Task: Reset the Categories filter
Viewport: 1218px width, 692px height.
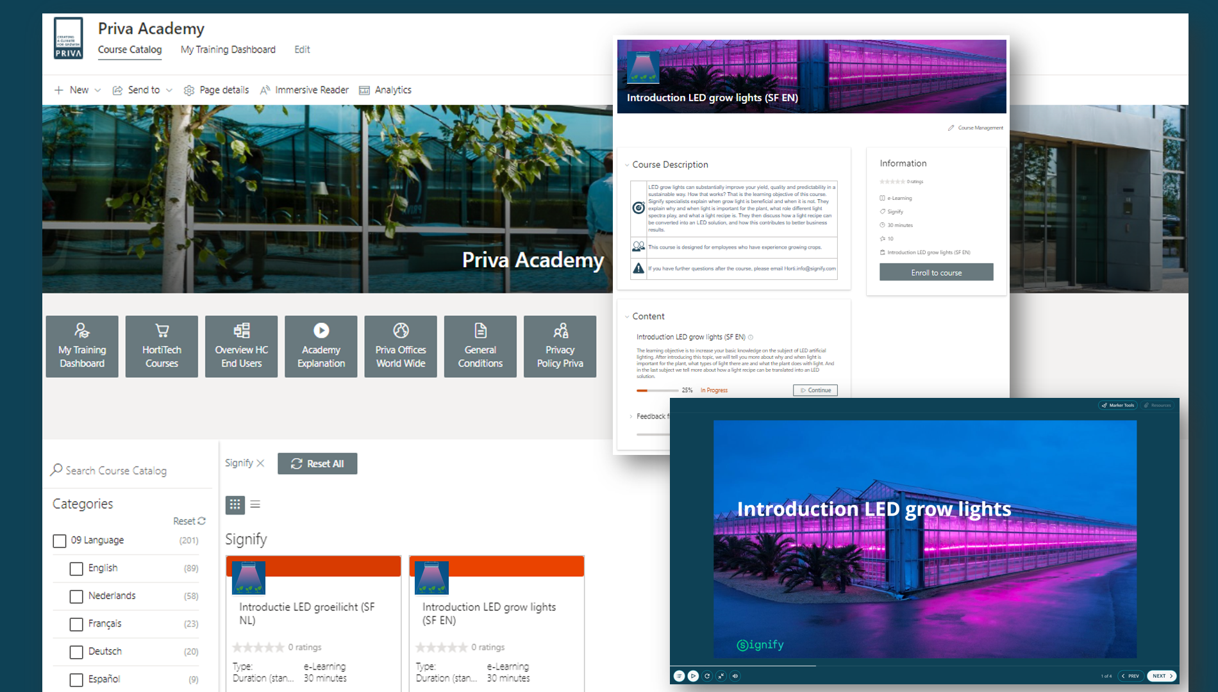Action: (189, 521)
